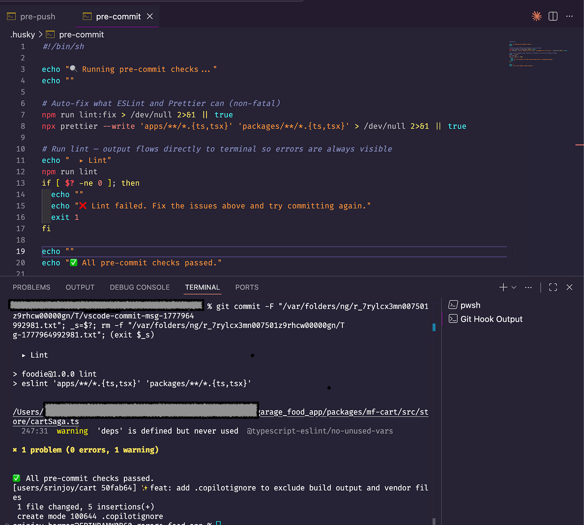Click the 'exit 1' statement

pyautogui.click(x=65, y=217)
